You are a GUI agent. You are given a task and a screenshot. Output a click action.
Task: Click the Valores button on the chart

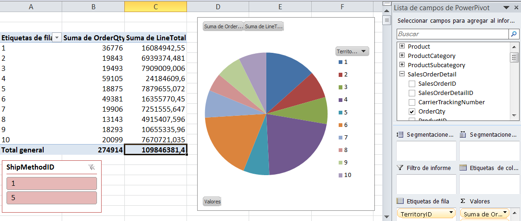(212, 202)
